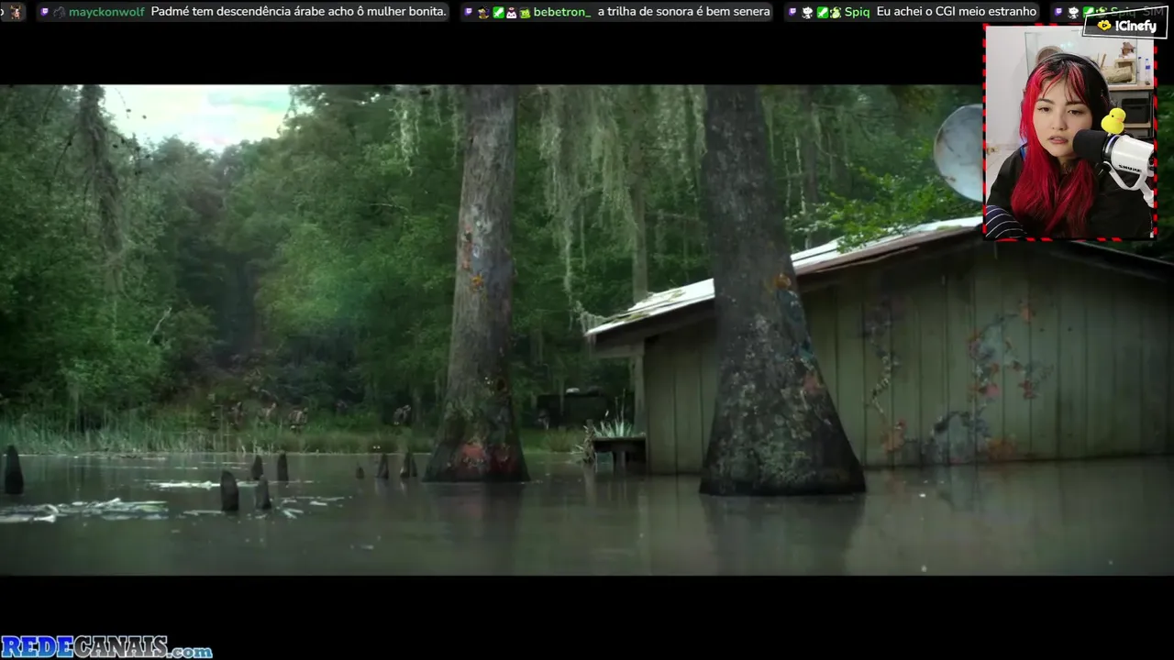Click the purple badge before bebetron_
The image size is (1174, 660).
click(469, 12)
